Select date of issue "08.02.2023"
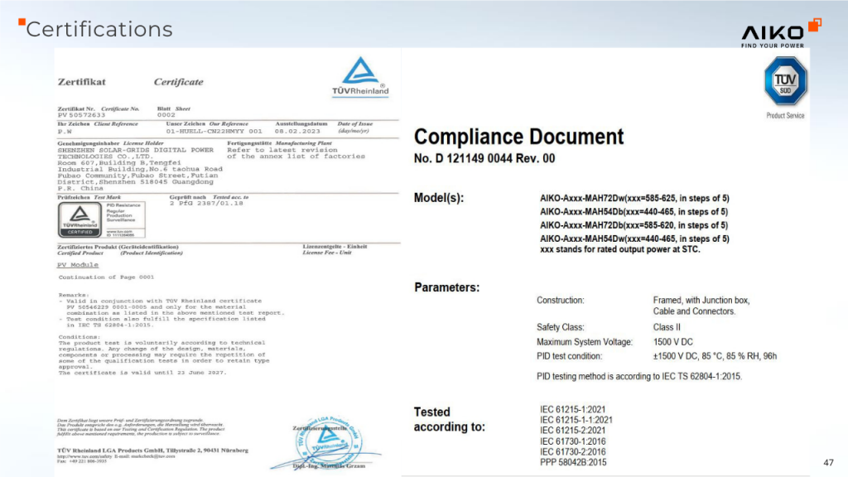The image size is (848, 477). (297, 132)
